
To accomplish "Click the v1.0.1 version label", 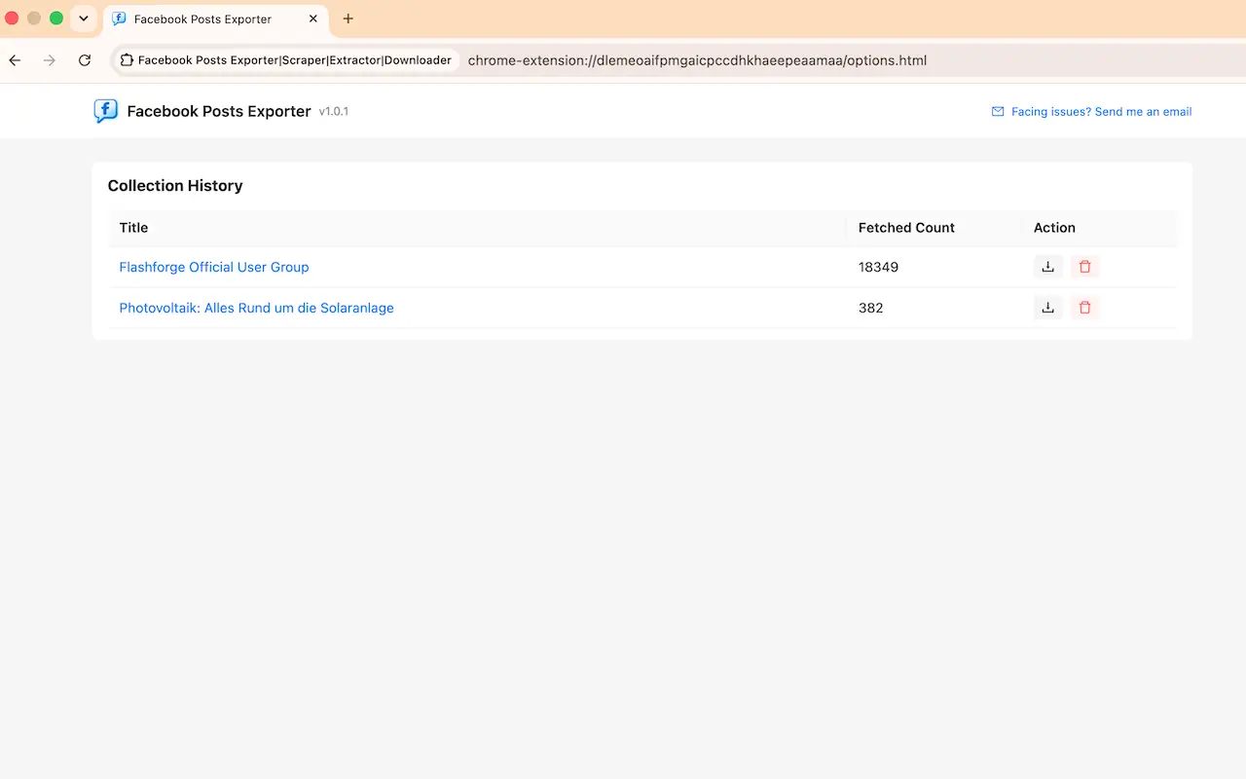I will coord(334,112).
